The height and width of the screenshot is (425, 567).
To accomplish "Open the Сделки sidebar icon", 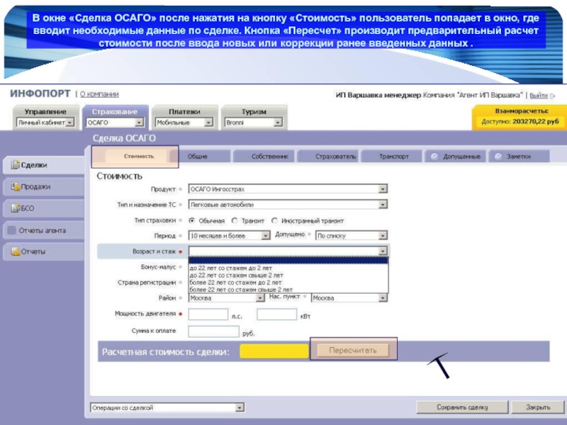I will (x=15, y=165).
